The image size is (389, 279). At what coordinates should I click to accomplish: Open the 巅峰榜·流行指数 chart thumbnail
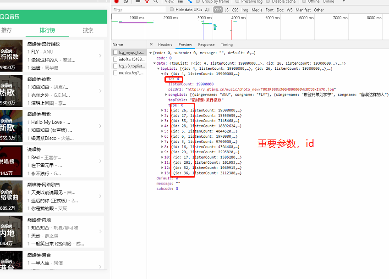tap(11, 56)
